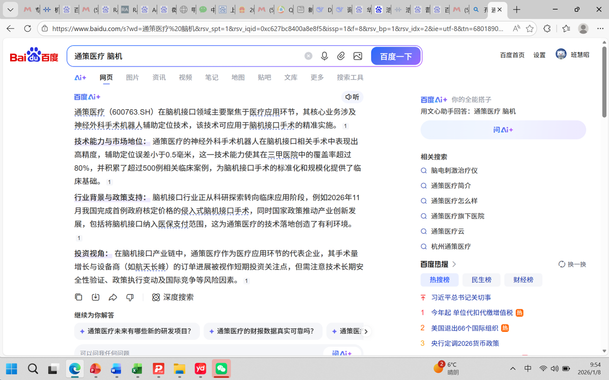Switch to the 财经榜 hot list
Screen dimensions: 609x380
[x=523, y=280]
